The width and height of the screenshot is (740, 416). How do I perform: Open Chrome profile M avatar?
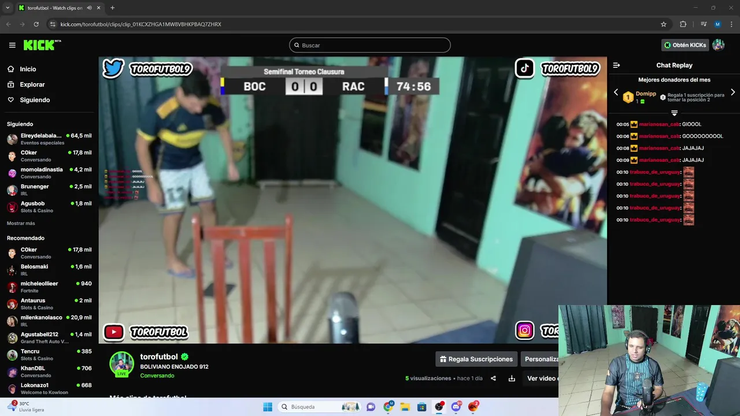717,24
